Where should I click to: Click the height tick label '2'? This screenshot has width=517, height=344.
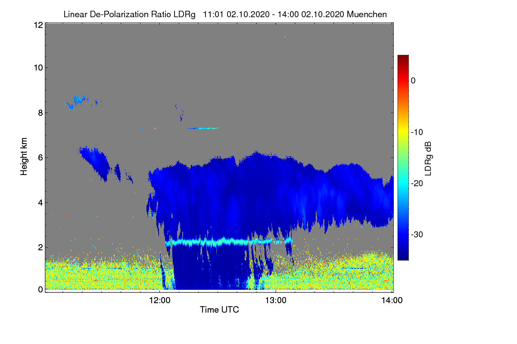[40, 247]
